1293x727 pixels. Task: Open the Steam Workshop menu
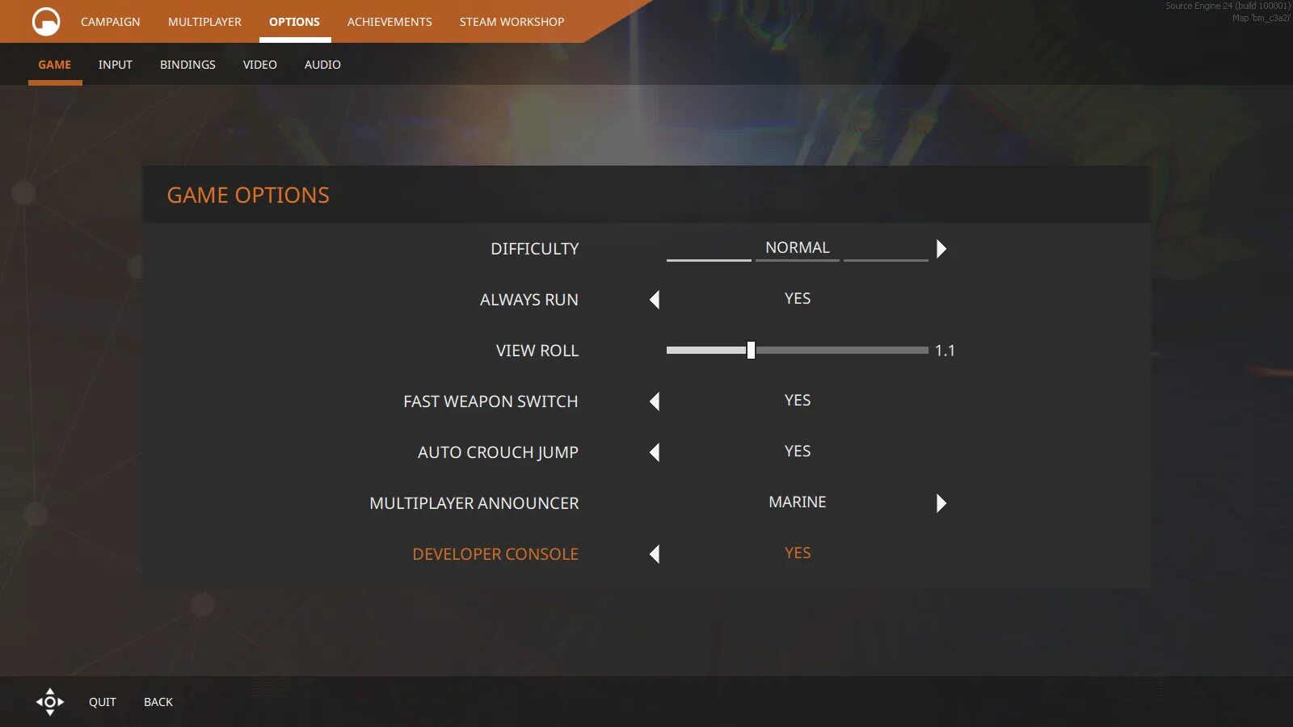[512, 22]
